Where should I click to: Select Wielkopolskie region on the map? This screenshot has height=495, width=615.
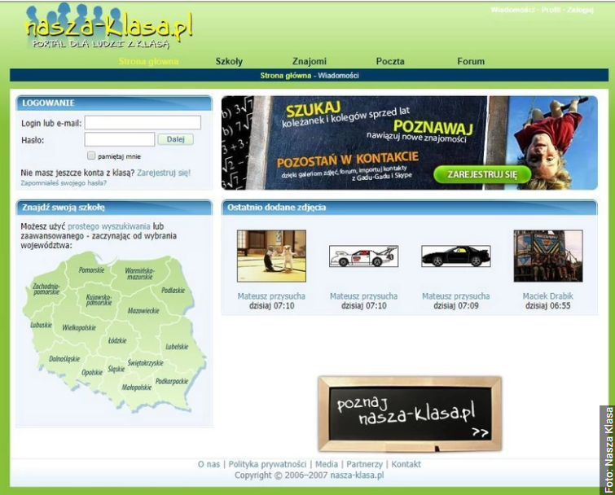(80, 327)
